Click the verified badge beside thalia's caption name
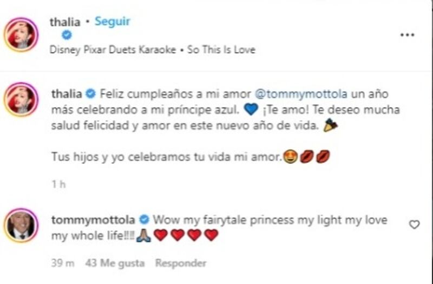Screen dimensions: 433x284 click(90, 94)
